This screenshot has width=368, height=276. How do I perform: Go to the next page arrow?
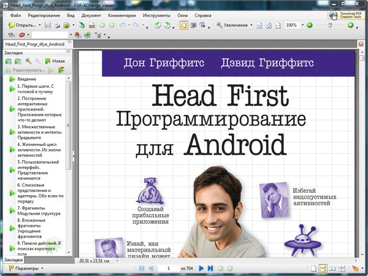click(200, 269)
